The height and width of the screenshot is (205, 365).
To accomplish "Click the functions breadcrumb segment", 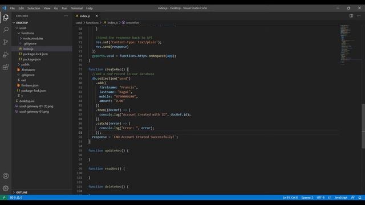I will 92,23.
